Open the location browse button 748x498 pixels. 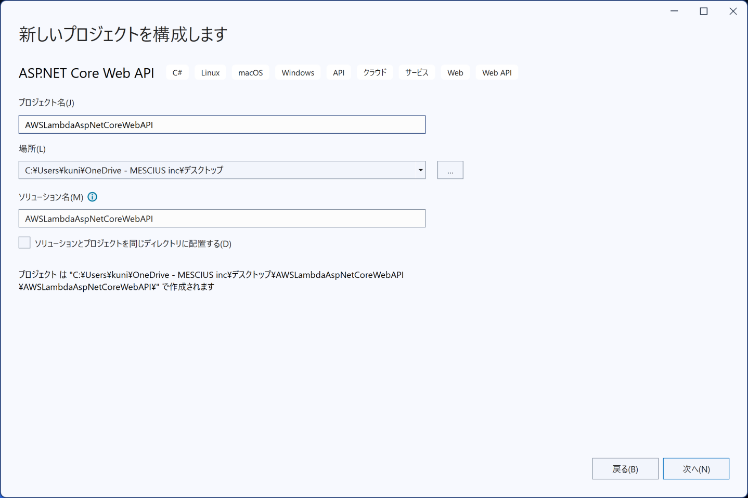(x=450, y=170)
